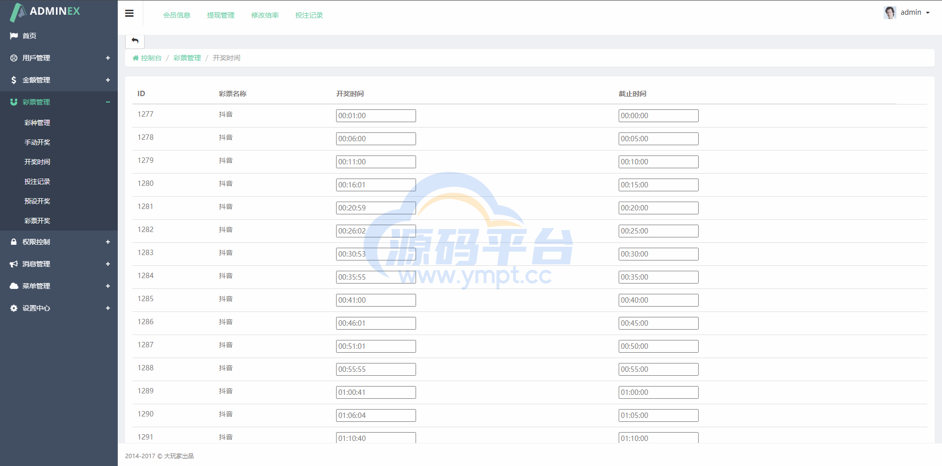Click the 彩票管理 breadcrumb link

tap(187, 58)
